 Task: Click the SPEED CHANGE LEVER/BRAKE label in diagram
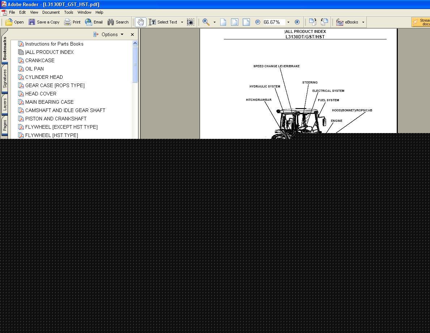(x=276, y=66)
